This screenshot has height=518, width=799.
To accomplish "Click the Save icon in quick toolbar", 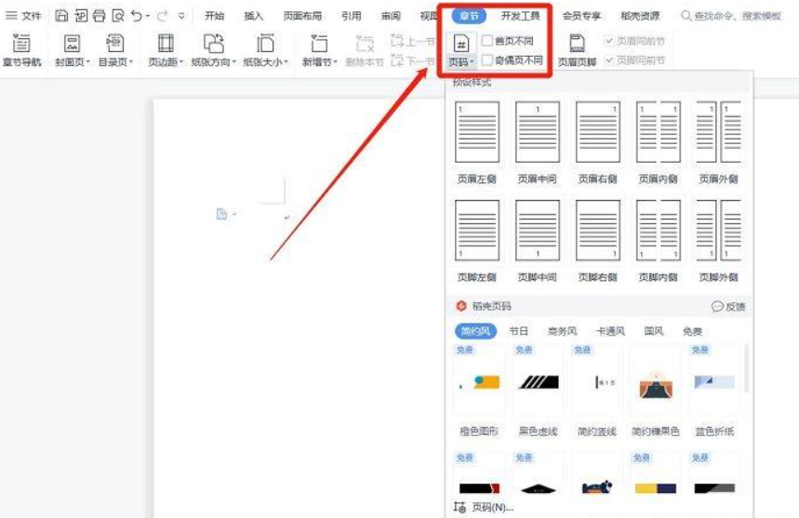I will point(61,16).
